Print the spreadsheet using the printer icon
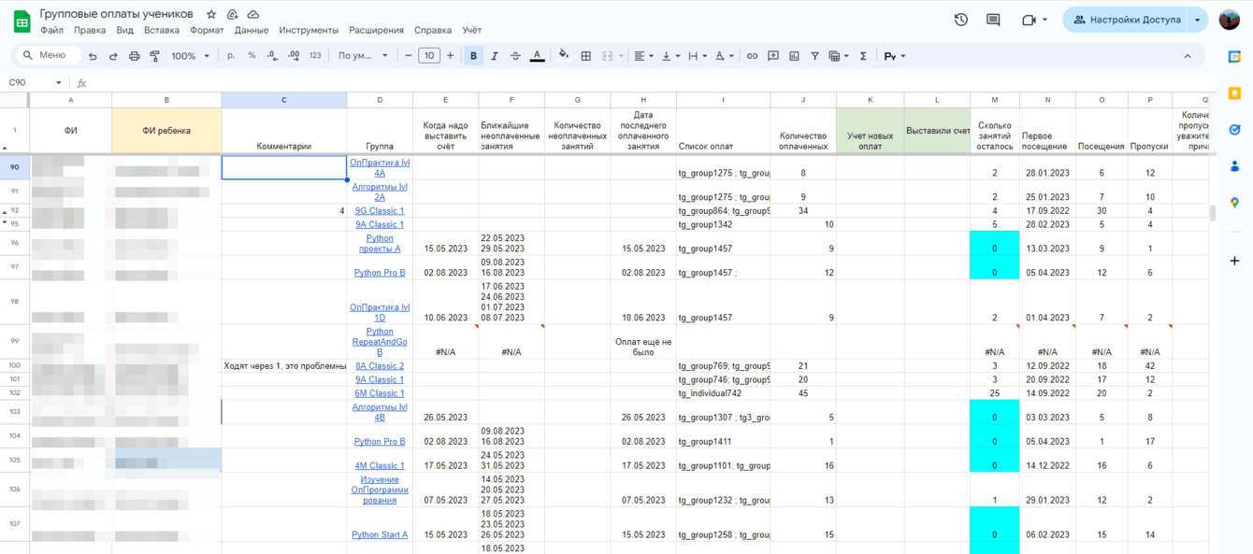Viewport: 1253px width, 554px height. (x=134, y=56)
